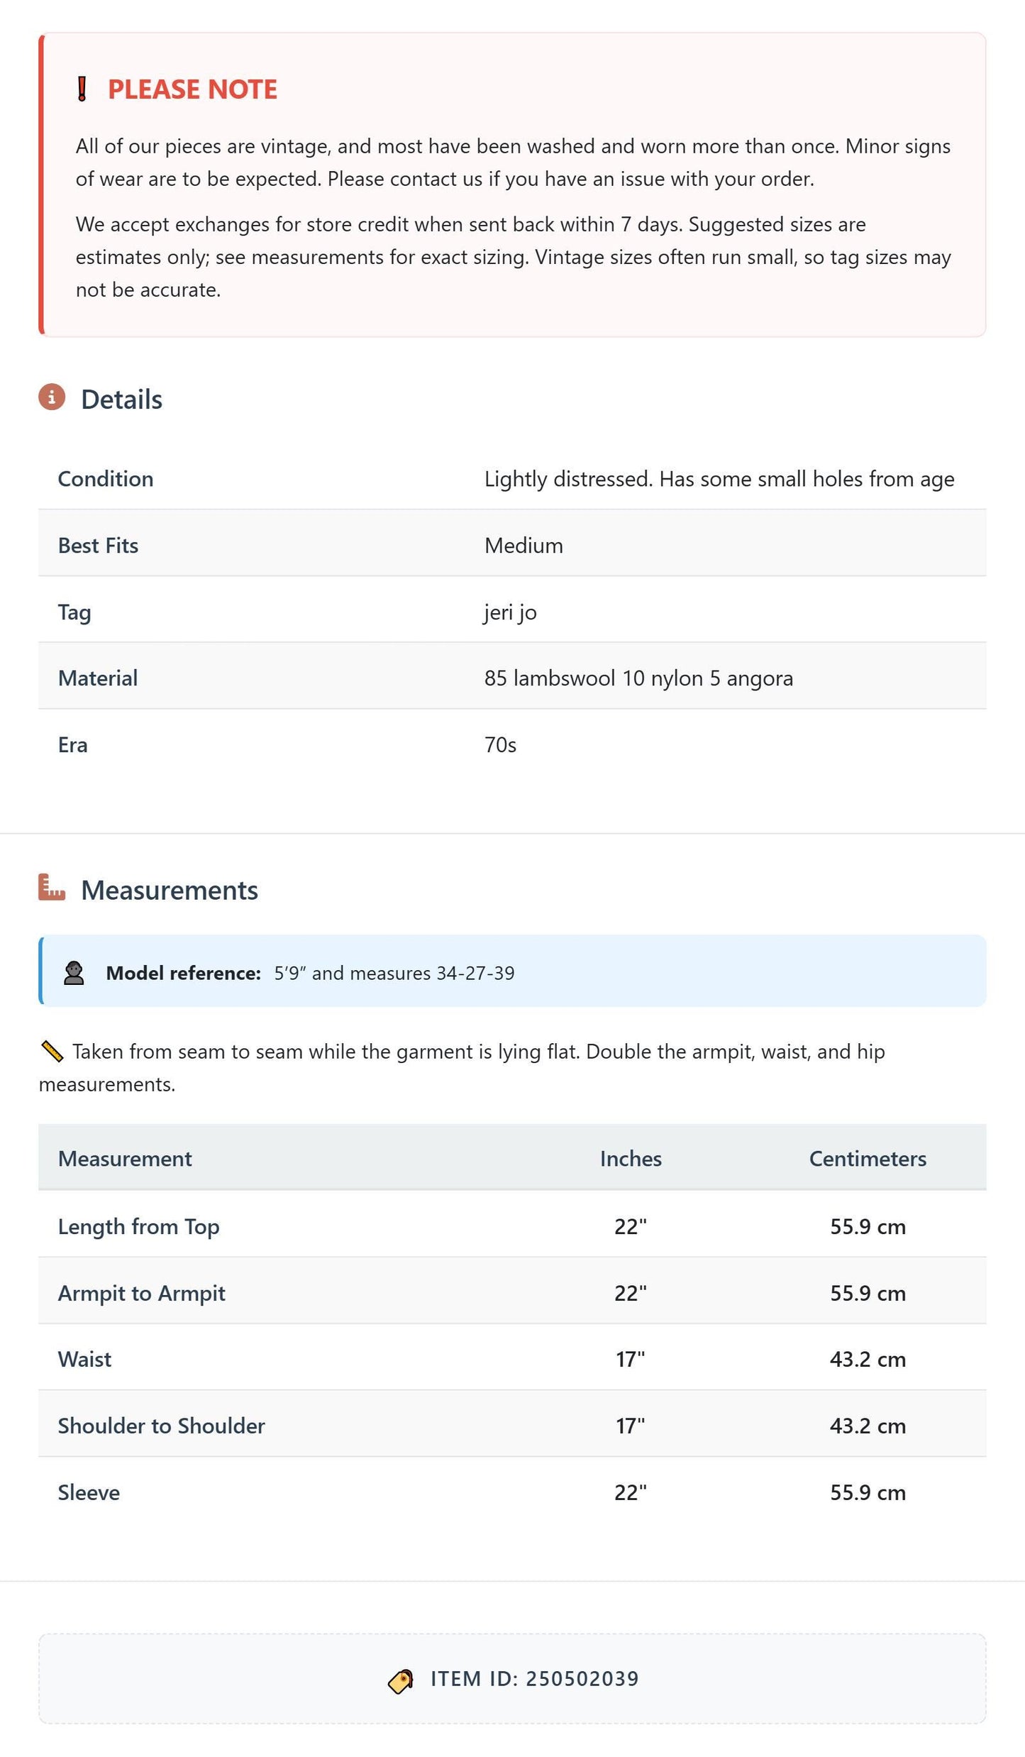Image resolution: width=1025 pixels, height=1757 pixels.
Task: Select the PLEASE NOTE heading
Action: (x=192, y=89)
